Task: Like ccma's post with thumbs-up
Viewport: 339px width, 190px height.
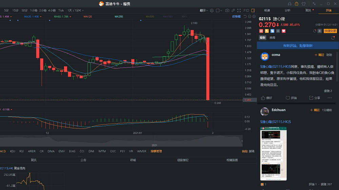Action: 266,98
